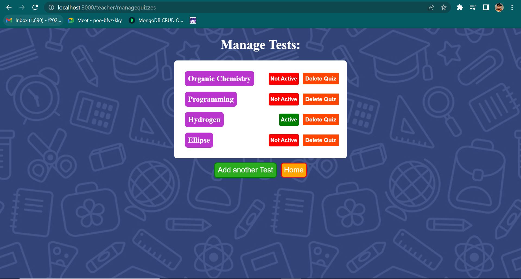521x279 pixels.
Task: Open the Programming quiz
Action: point(211,99)
